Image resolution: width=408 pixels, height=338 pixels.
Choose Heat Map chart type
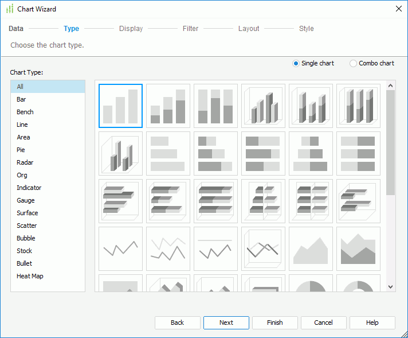pyautogui.click(x=30, y=276)
